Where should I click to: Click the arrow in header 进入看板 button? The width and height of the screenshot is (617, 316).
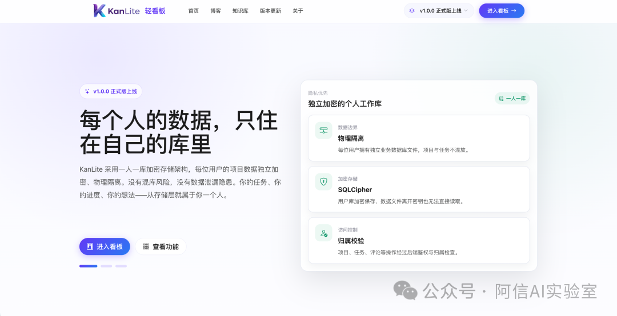pyautogui.click(x=514, y=11)
